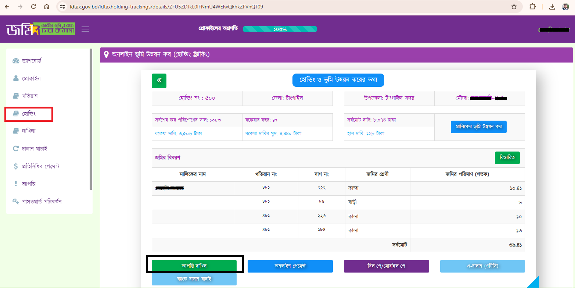Select হোল্ডিং in the sidebar
The width and height of the screenshot is (575, 288).
pyautogui.click(x=29, y=114)
